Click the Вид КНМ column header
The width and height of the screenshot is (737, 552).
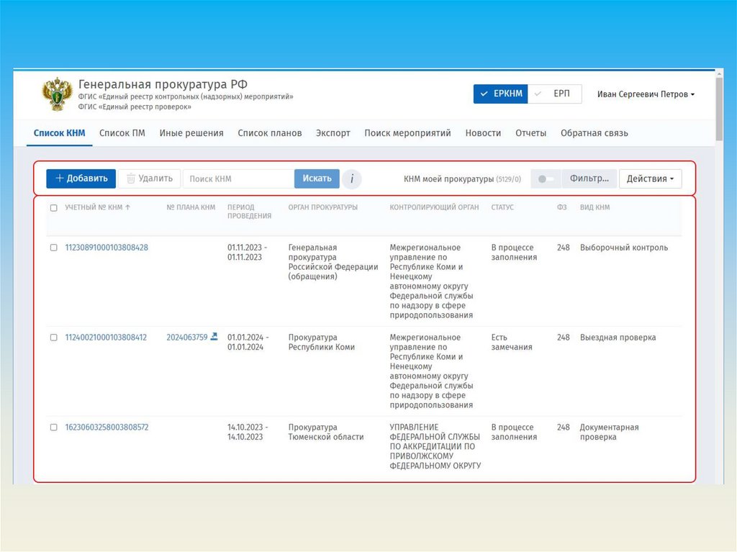[x=594, y=207]
